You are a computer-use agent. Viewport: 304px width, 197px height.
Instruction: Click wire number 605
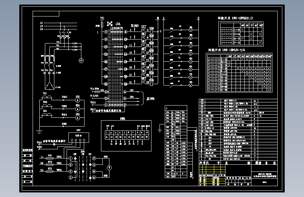pyautogui.click(x=106, y=176)
